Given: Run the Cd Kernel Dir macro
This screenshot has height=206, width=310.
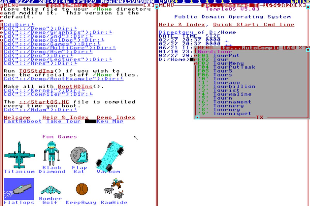Looking at the screenshot, I should coord(44,90).
